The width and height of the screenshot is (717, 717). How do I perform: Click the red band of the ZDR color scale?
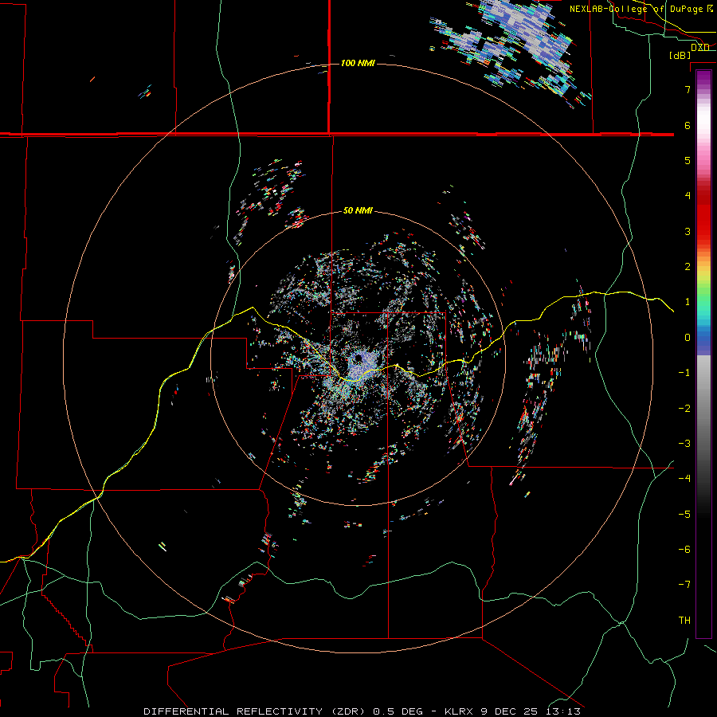click(x=703, y=215)
